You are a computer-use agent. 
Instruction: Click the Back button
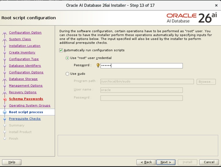point(146,162)
